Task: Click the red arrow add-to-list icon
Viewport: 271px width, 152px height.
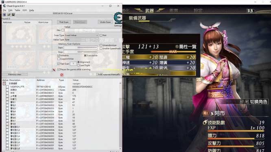Action: [54, 70]
